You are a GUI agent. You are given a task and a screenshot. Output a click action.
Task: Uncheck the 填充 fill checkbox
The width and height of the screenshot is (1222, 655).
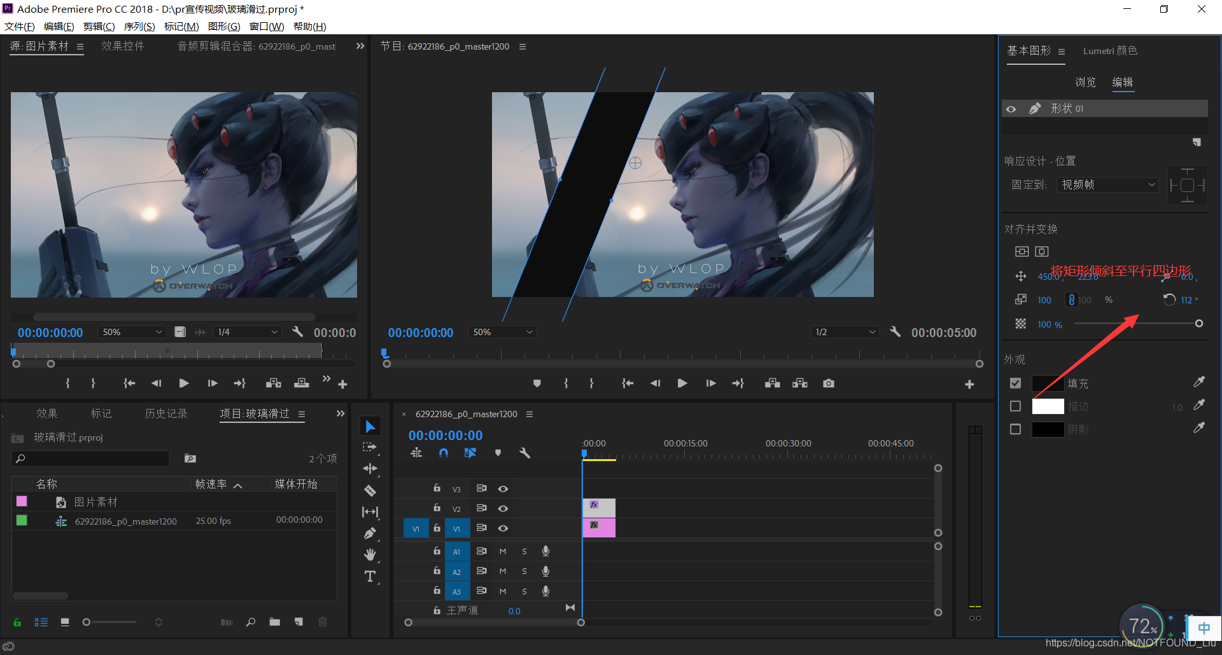point(1015,383)
